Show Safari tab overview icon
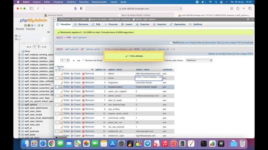 (x=250, y=8)
